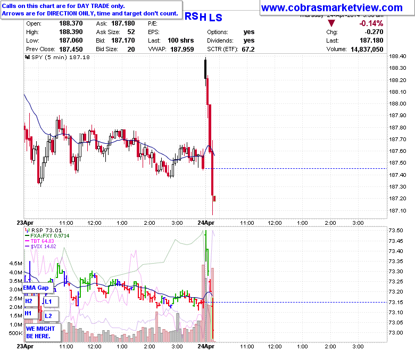Screen dimensions: 415x351
Task: Select the 'L2' annotation label
Action: (51, 316)
